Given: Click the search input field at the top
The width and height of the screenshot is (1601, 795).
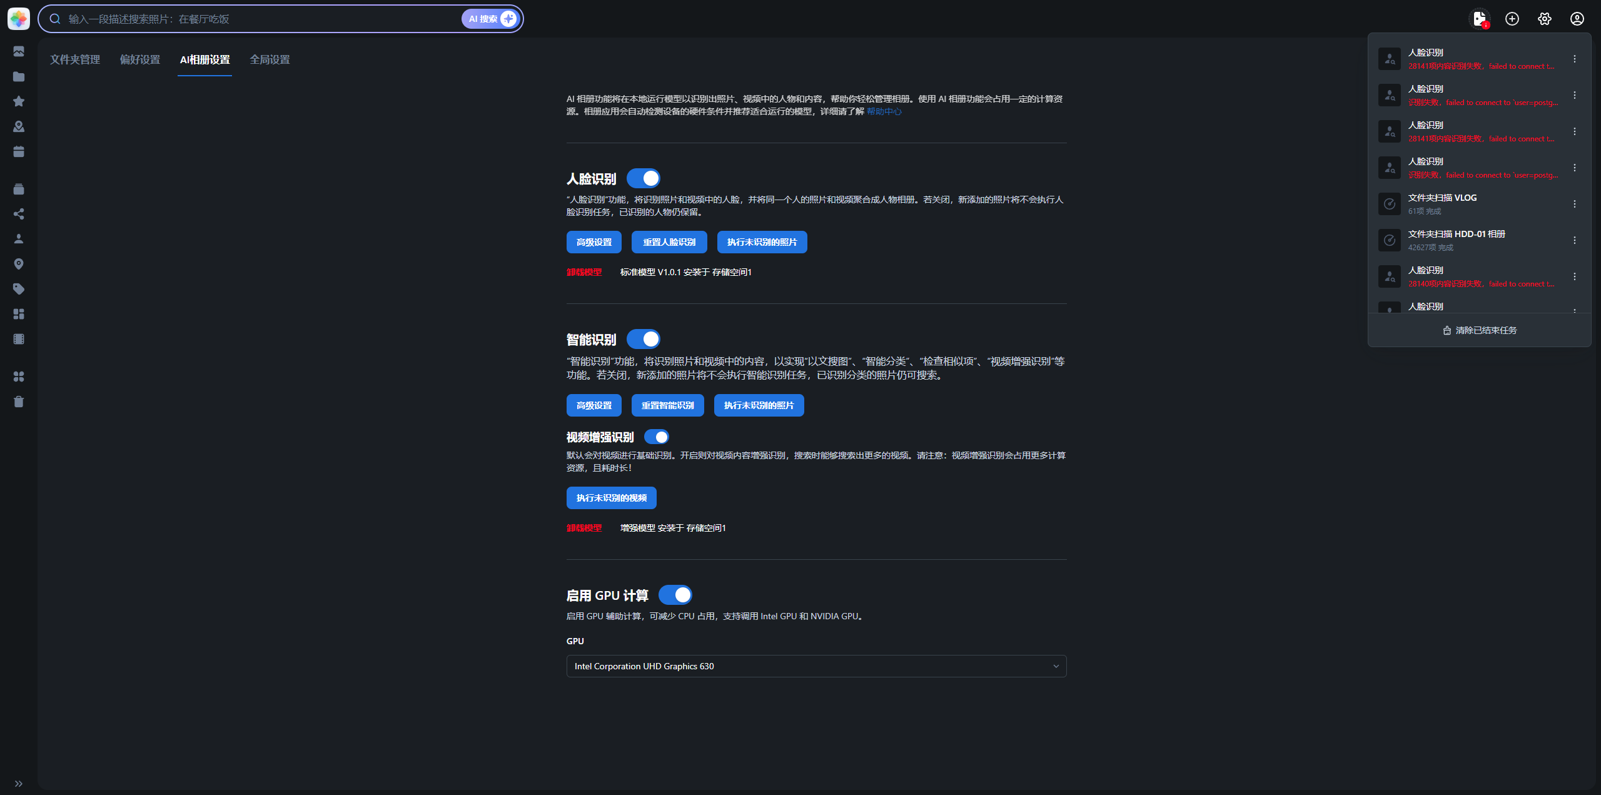Looking at the screenshot, I should pyautogui.click(x=250, y=19).
